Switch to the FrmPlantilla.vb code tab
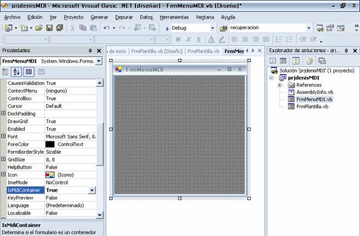The width and height of the screenshot is (360, 236). click(x=204, y=51)
